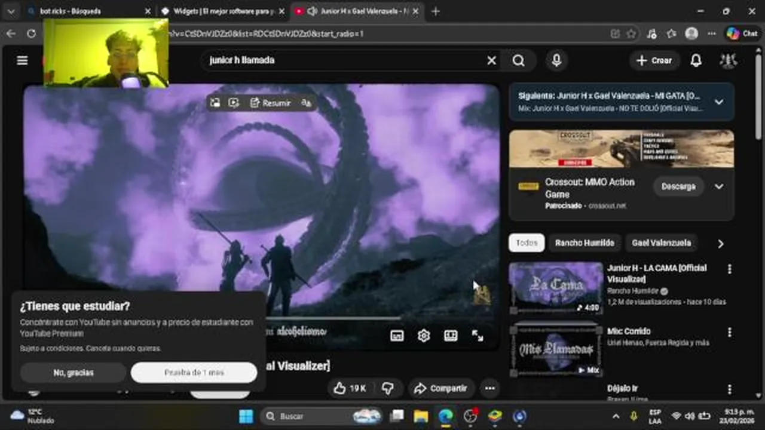Viewport: 765px width, 430px height.
Task: Show more filter chips arrow
Action: (x=721, y=244)
